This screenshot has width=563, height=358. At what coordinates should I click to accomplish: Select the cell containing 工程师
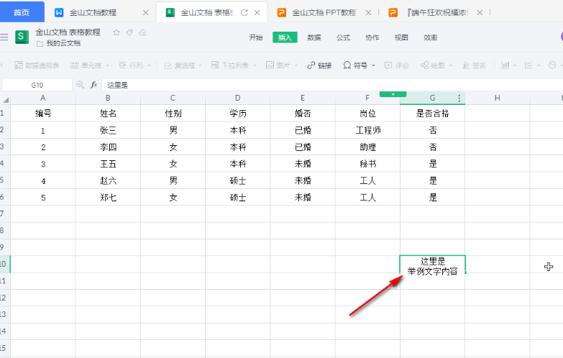point(367,130)
